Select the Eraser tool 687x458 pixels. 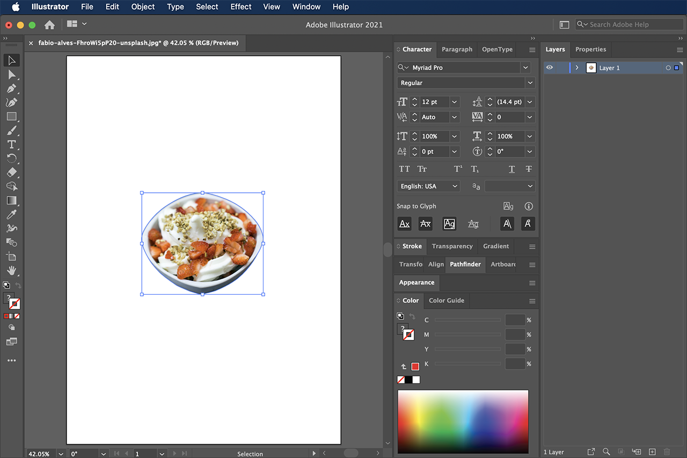12,172
